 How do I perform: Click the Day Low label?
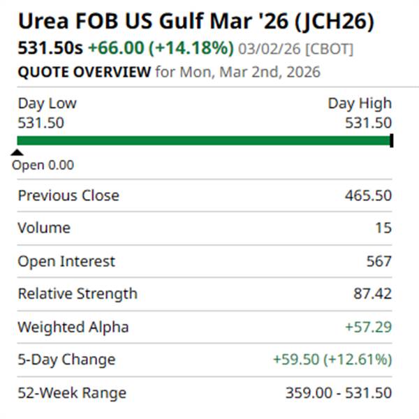coord(47,103)
